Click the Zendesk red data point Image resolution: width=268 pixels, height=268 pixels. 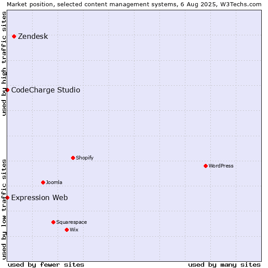pos(14,37)
